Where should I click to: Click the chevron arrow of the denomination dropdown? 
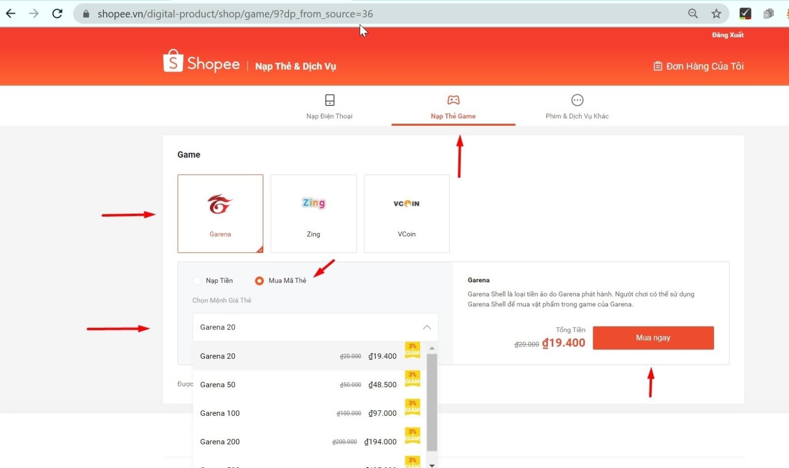(427, 327)
